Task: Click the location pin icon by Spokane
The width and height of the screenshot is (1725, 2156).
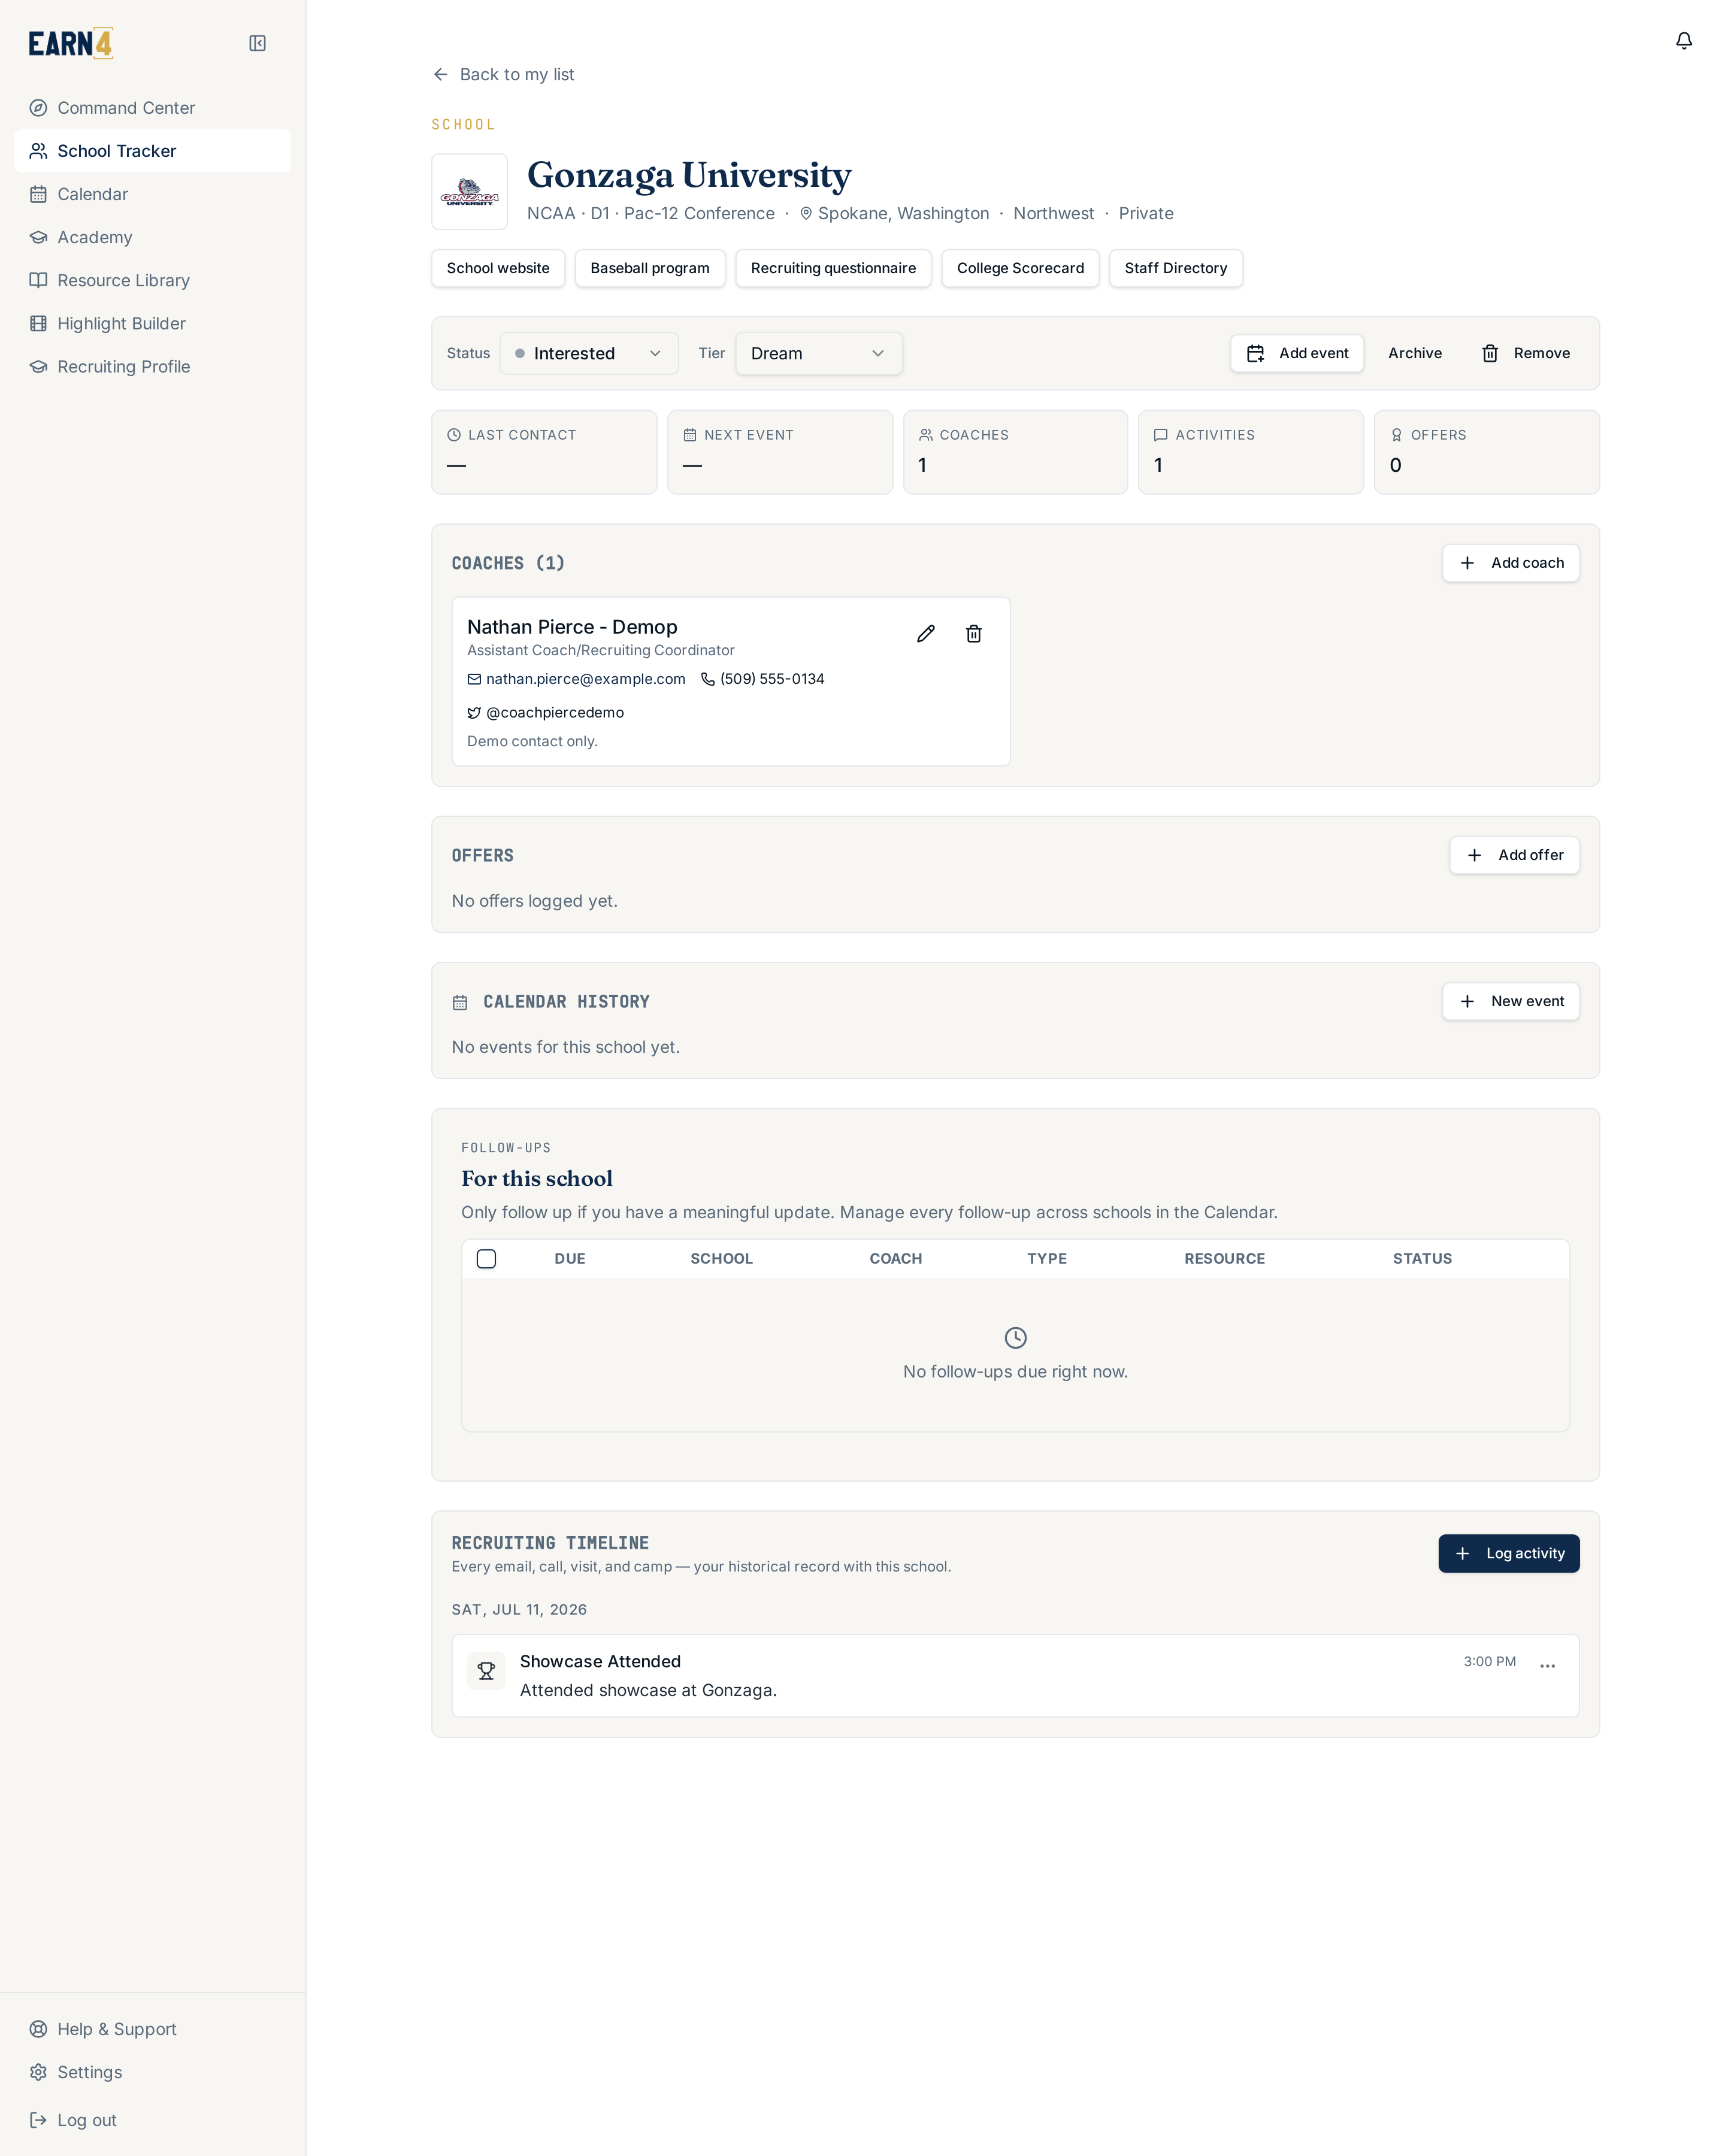Action: point(806,213)
